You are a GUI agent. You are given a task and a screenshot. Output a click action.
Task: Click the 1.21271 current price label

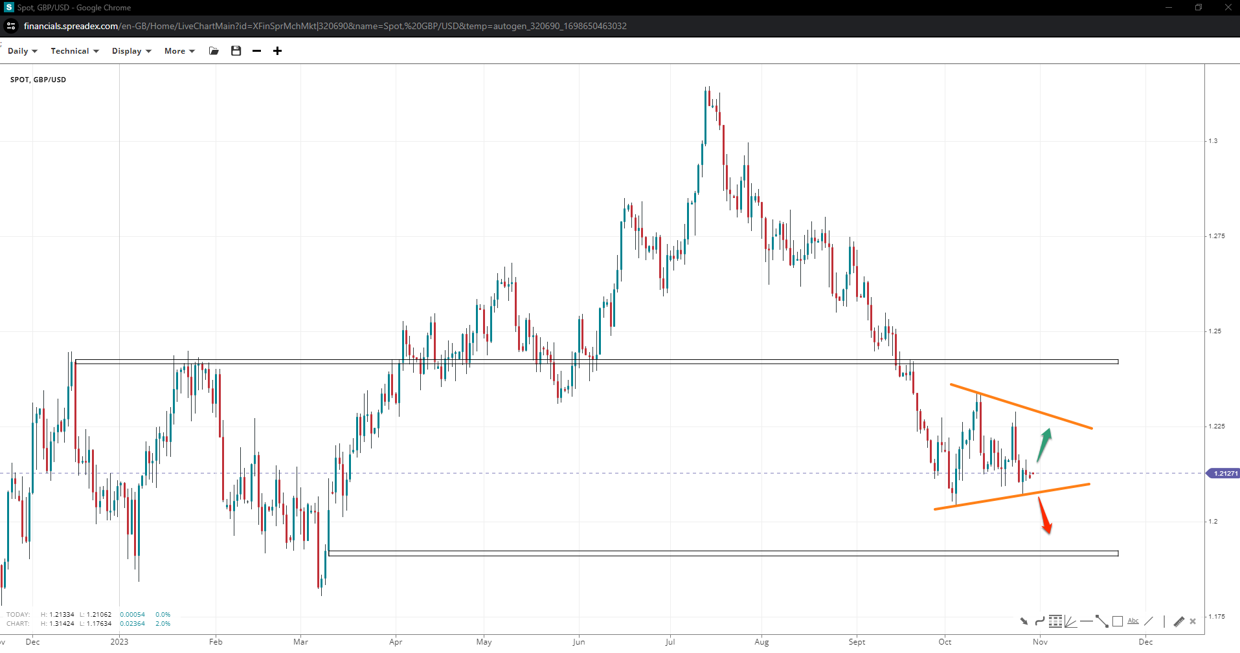pyautogui.click(x=1224, y=474)
